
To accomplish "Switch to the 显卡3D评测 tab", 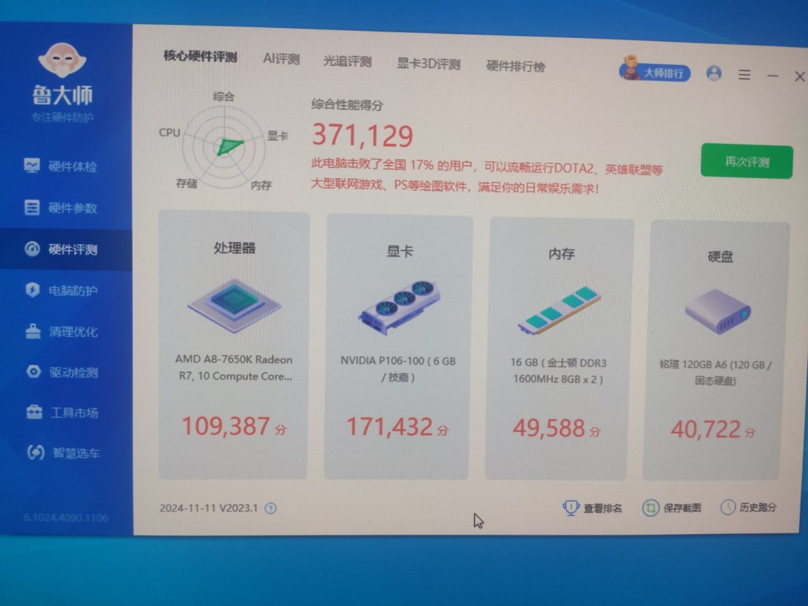I will 429,64.
